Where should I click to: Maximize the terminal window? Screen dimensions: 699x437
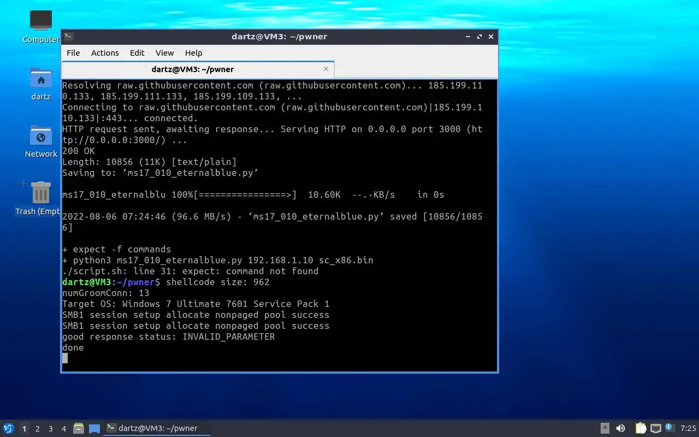(479, 37)
